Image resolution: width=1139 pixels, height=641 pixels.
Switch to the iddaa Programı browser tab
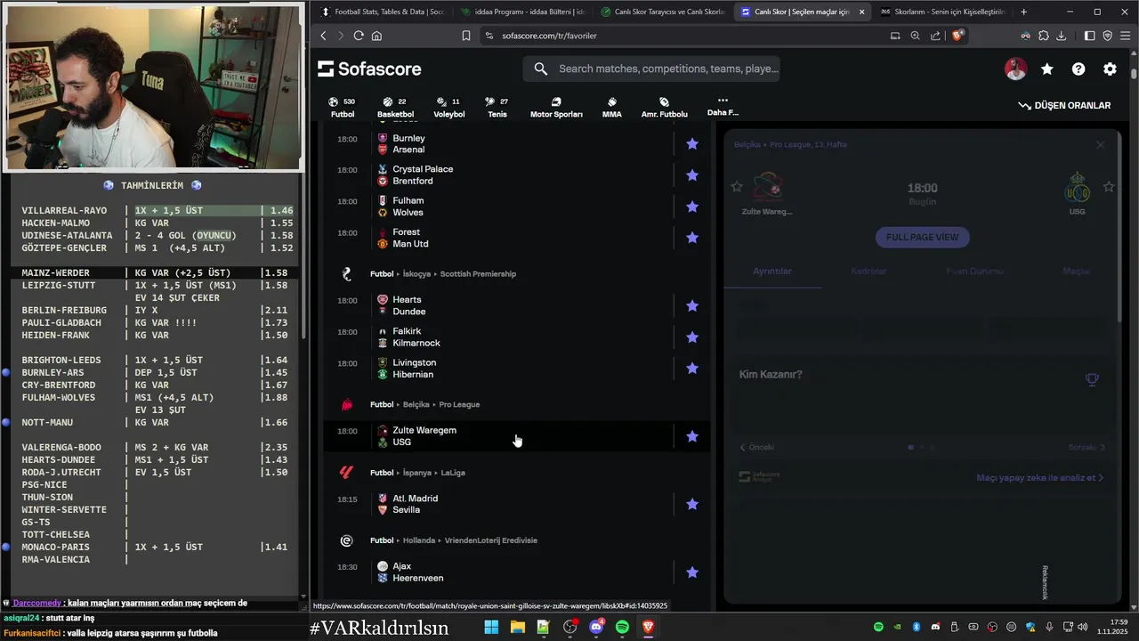coord(522,12)
